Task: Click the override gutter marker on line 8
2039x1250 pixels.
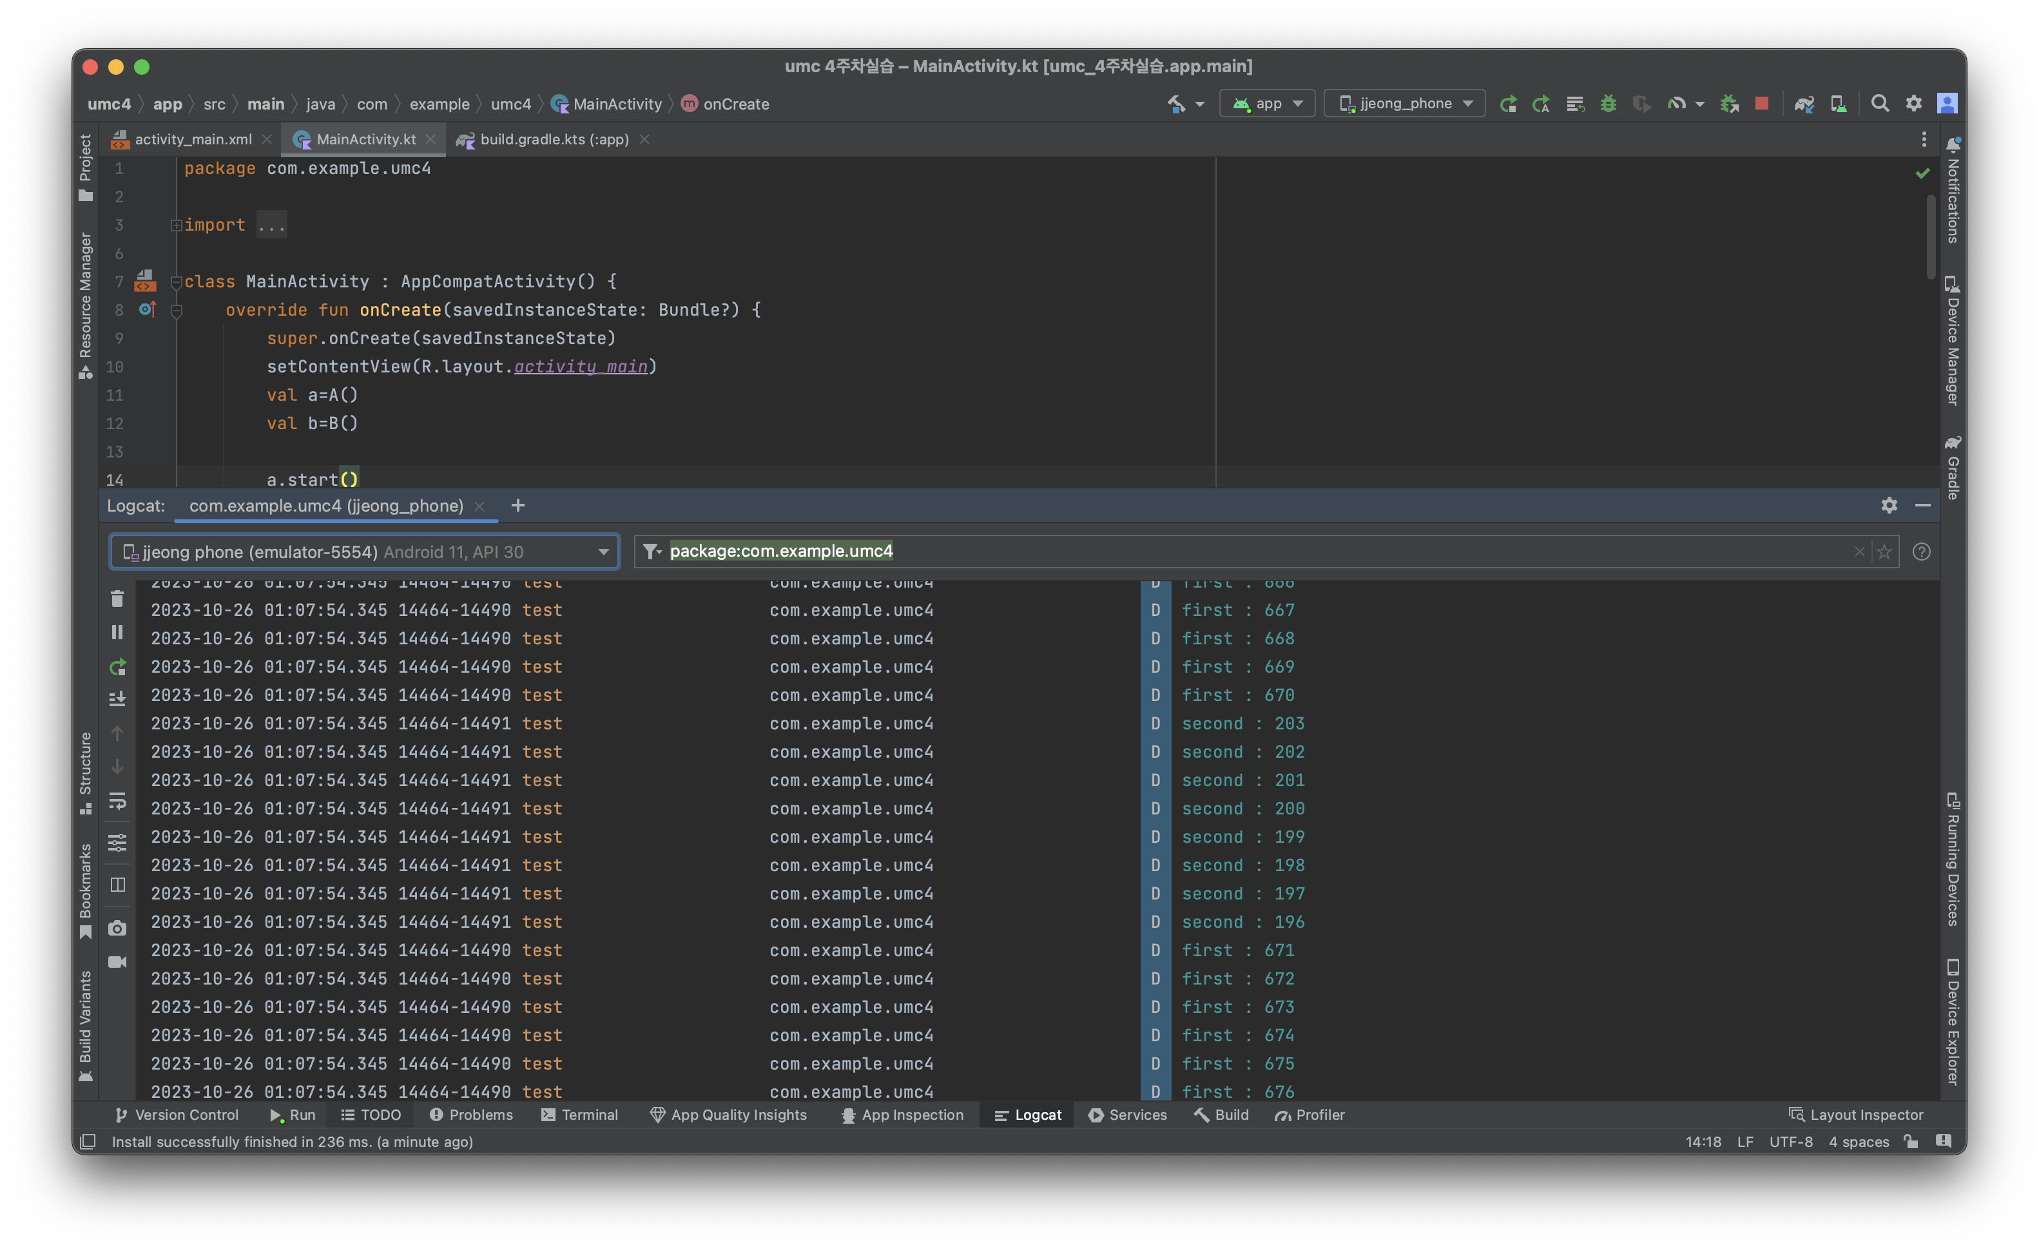Action: click(x=148, y=309)
